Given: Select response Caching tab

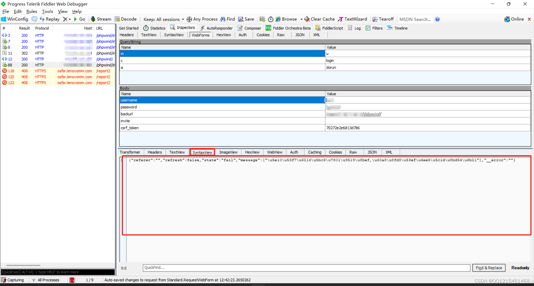Looking at the screenshot, I should pyautogui.click(x=315, y=152).
